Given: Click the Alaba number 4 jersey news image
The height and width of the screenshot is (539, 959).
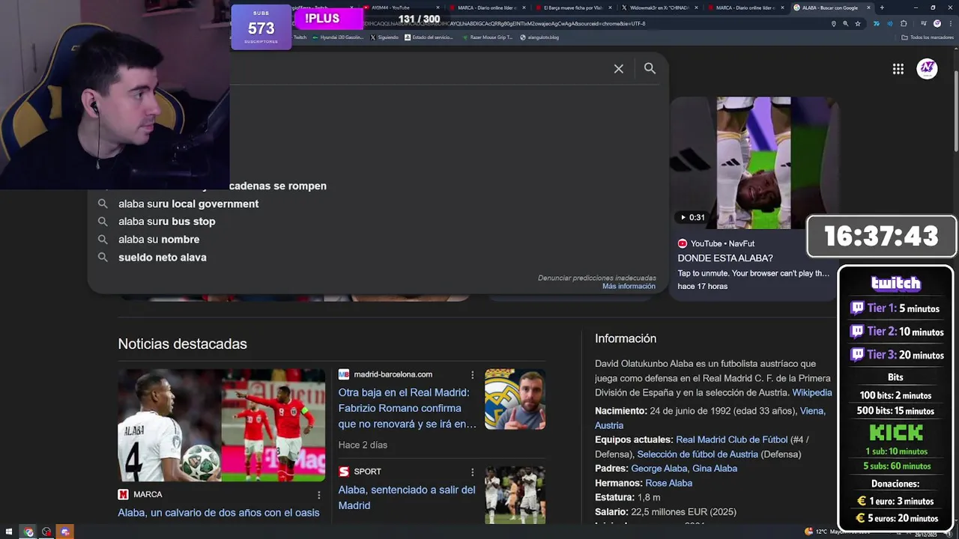Looking at the screenshot, I should pyautogui.click(x=169, y=424).
